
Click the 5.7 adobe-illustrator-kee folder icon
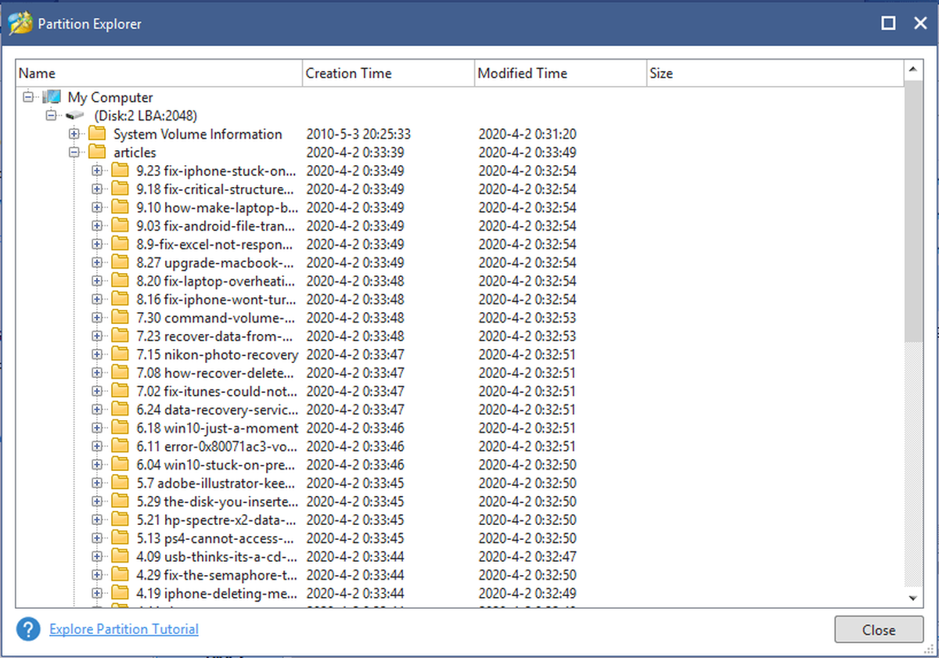[120, 484]
